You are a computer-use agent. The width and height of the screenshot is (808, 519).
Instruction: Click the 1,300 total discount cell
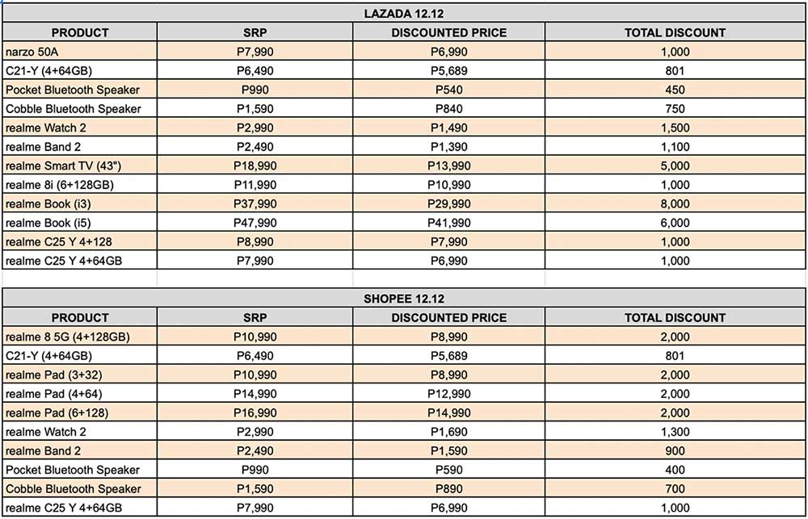click(x=675, y=432)
